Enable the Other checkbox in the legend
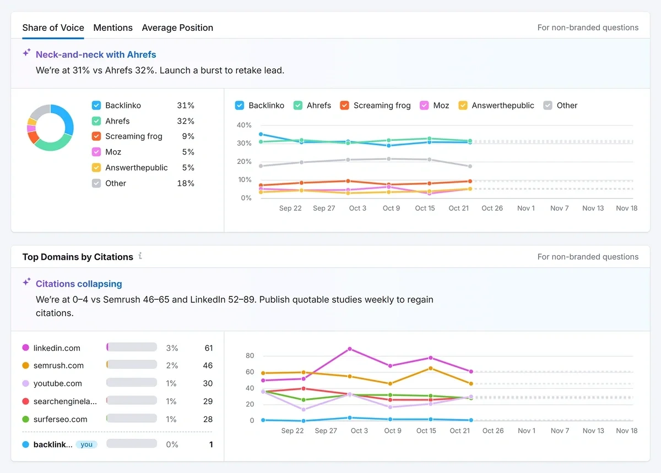 click(548, 105)
